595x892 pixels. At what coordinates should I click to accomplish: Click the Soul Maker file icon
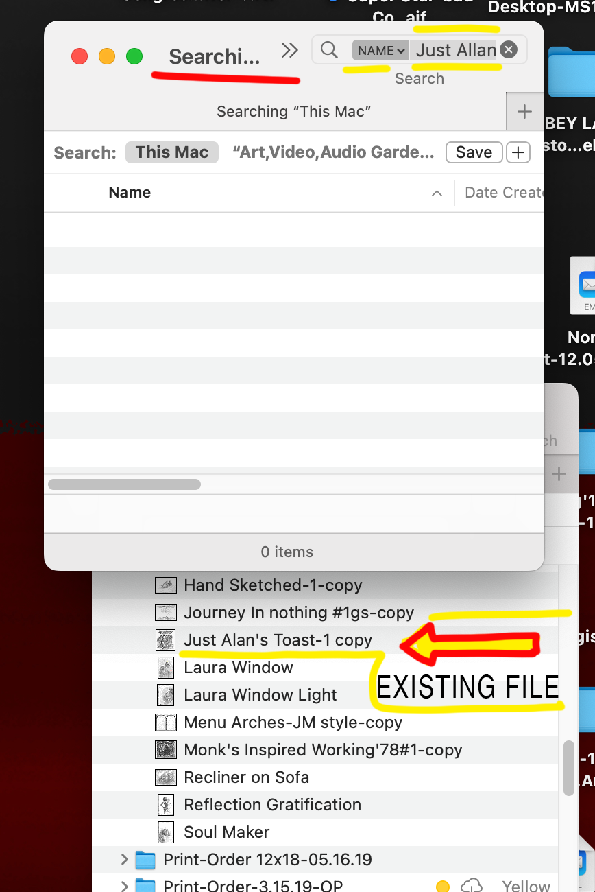tap(166, 832)
